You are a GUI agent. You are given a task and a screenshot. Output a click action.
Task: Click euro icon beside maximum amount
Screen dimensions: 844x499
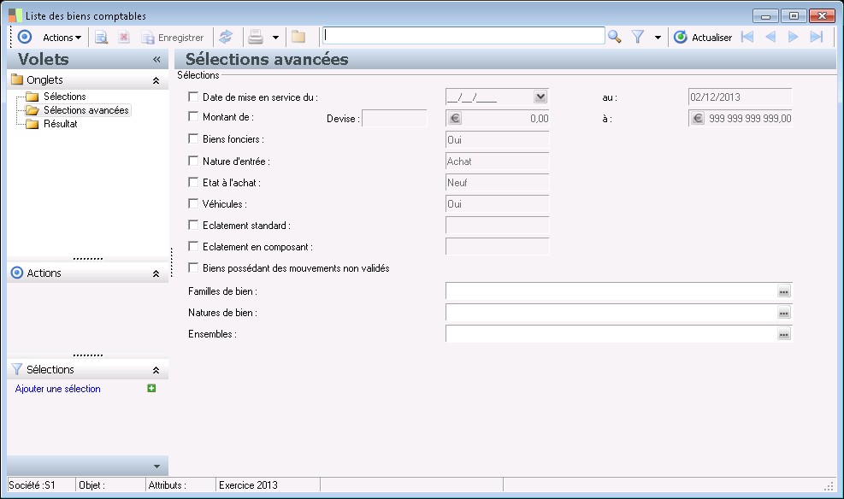698,118
